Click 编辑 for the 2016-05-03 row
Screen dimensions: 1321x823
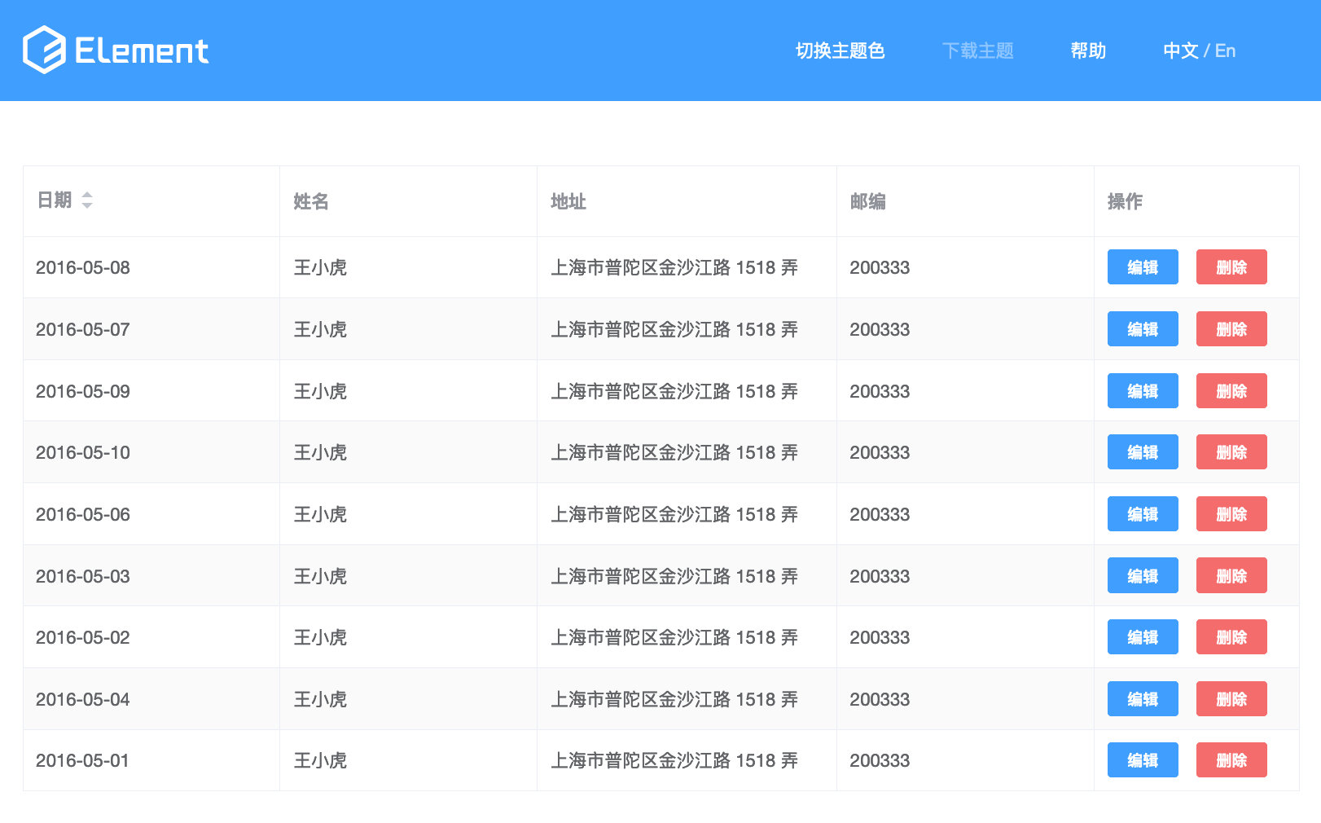1142,575
